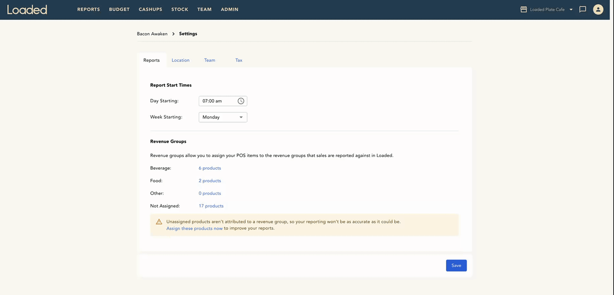Open Beverage 6 products link
This screenshot has width=614, height=295.
point(210,168)
